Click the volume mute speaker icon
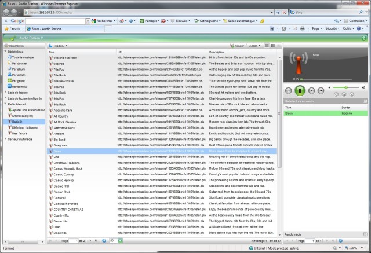 click(x=329, y=87)
